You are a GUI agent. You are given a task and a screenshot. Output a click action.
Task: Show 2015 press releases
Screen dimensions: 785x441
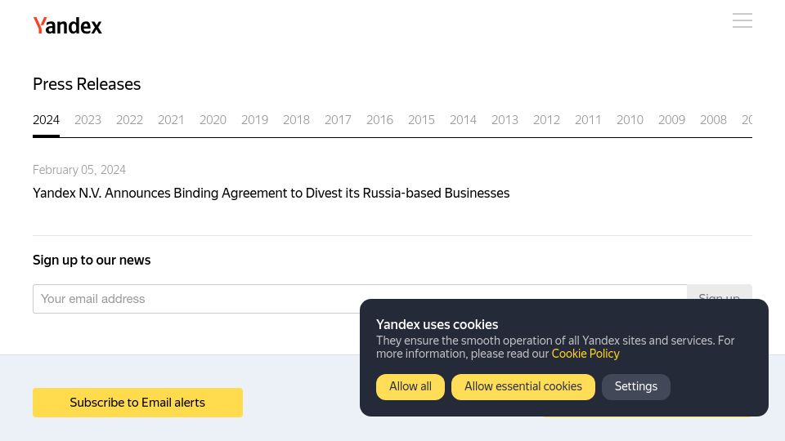(421, 120)
